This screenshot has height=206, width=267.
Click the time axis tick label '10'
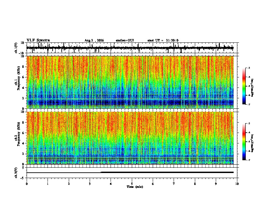(237, 184)
